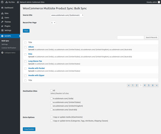Viewport: 161px width, 134px height.
Task: Click the Network Admin home icon
Action: coord(18,2)
